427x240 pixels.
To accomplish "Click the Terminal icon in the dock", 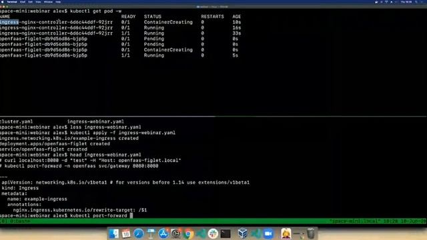I will pyautogui.click(x=226, y=233).
